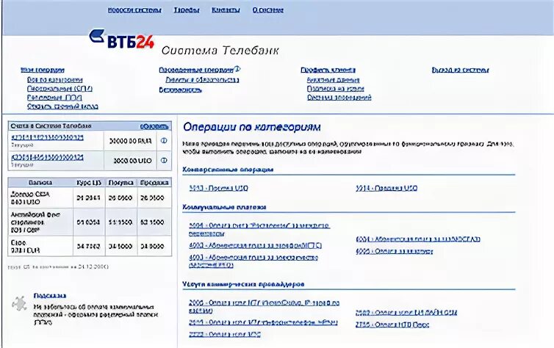
Task: Open info icon for the RUR account
Action: [x=164, y=140]
